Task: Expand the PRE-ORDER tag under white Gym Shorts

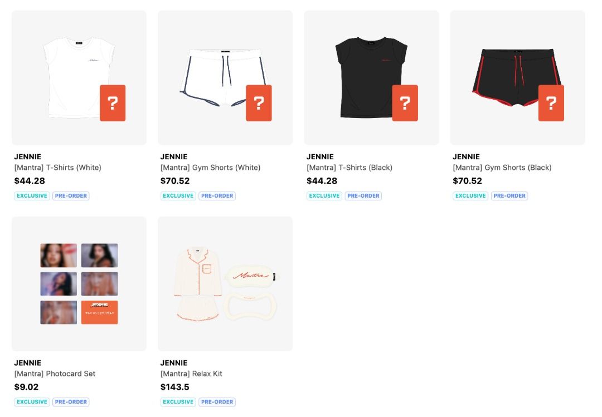Action: click(x=217, y=196)
